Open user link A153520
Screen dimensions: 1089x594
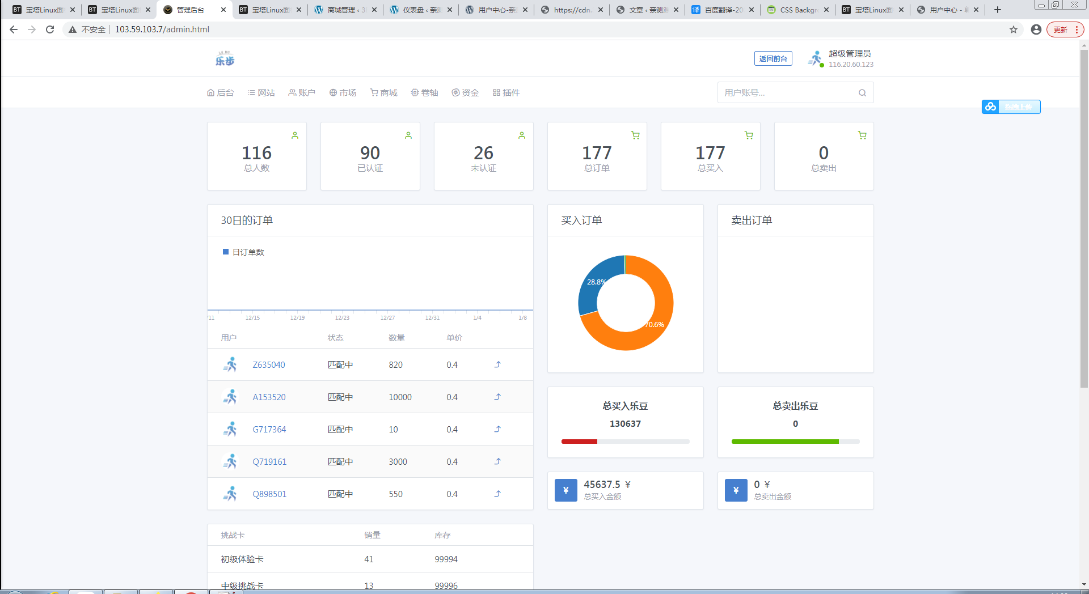pos(269,397)
